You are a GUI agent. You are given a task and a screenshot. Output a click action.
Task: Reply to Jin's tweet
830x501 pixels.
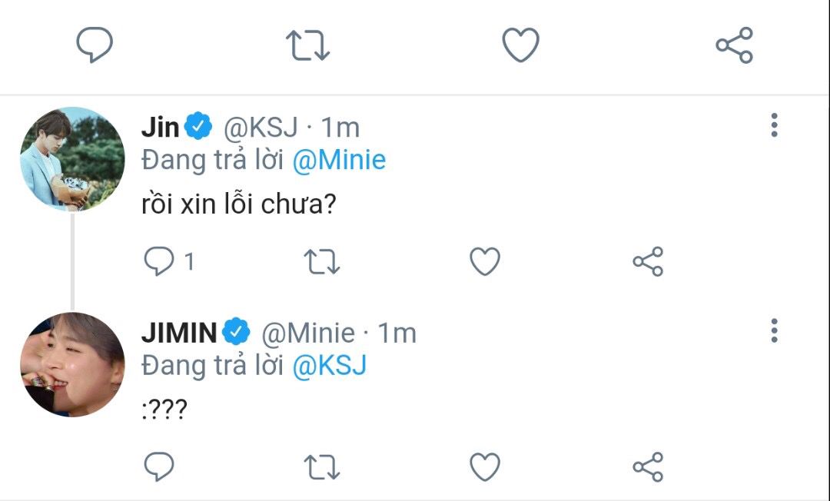click(160, 262)
